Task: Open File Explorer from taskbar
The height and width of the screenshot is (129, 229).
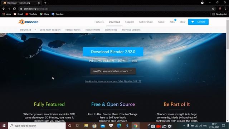Action: (86, 126)
